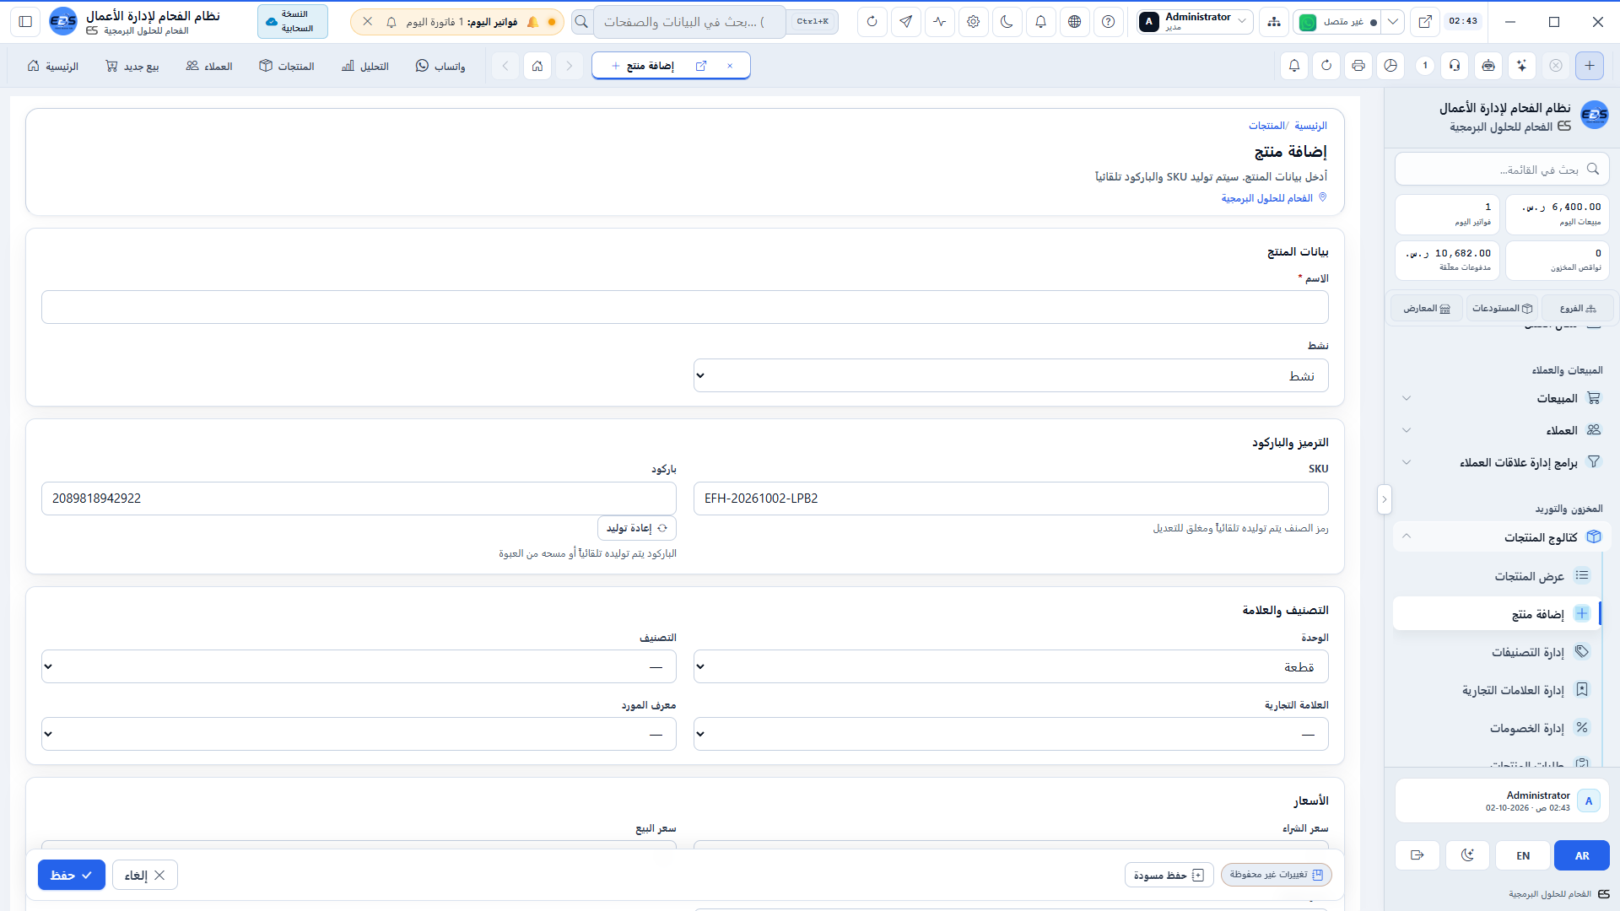The image size is (1620, 911).
Task: Open the نشط status dropdown
Action: (x=1011, y=375)
